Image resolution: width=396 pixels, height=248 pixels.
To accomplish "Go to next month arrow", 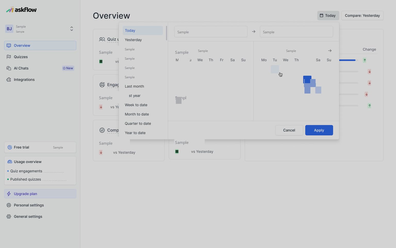I will (x=330, y=51).
